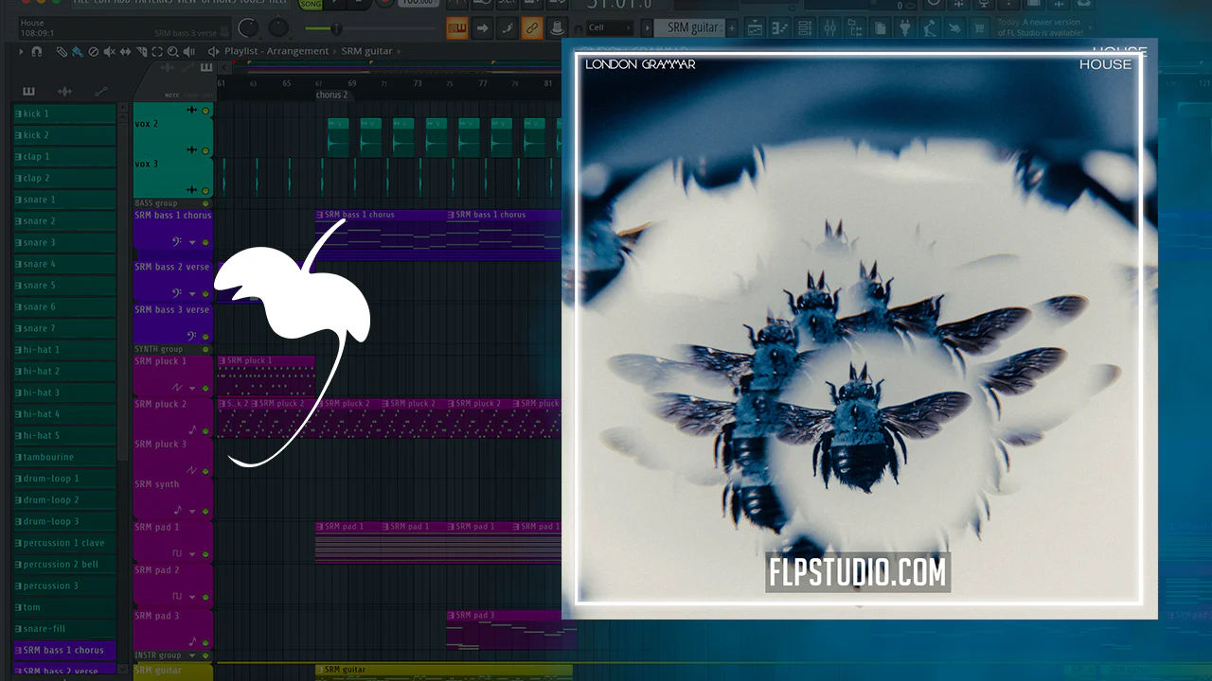
Task: Mute the SYNTH group track
Action: pyautogui.click(x=205, y=349)
